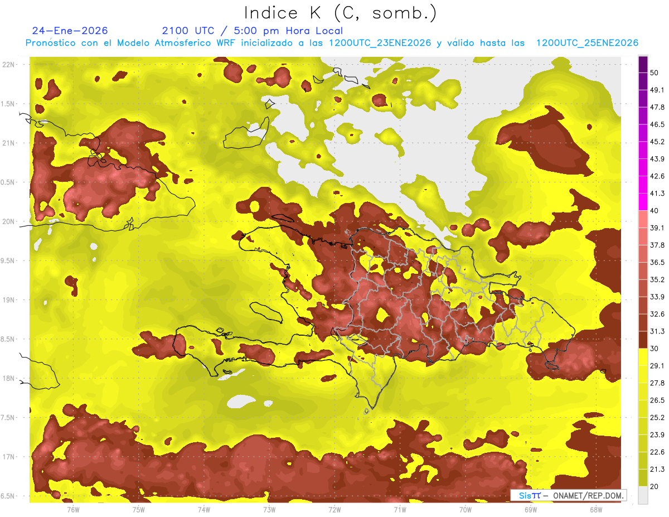Screen dimensions: 669x517
Task: Click legend value '25.2'
Action: coord(657,418)
